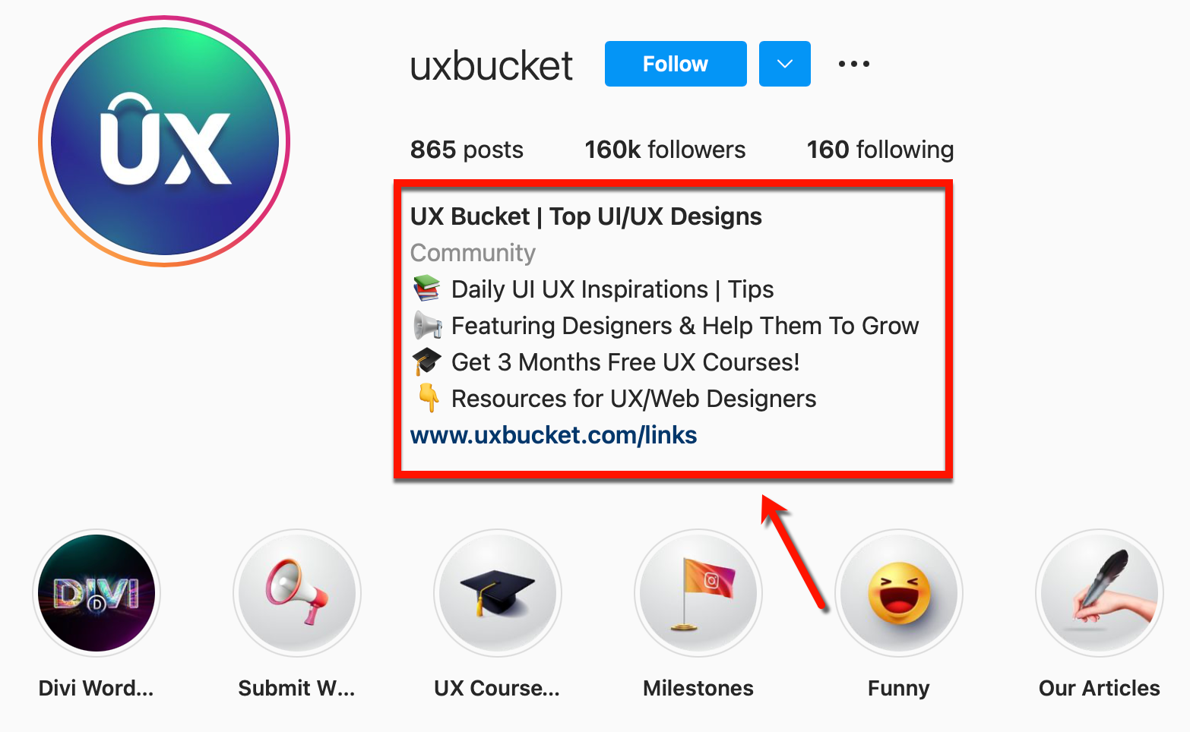The width and height of the screenshot is (1190, 732).
Task: Click the 865 posts count
Action: (x=467, y=150)
